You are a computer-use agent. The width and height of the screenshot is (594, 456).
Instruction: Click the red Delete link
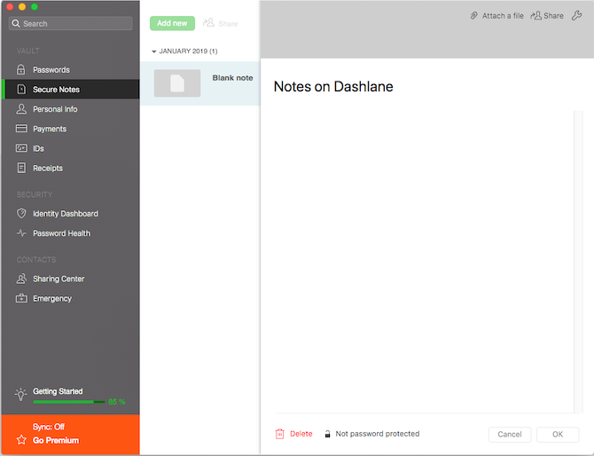pyautogui.click(x=301, y=434)
